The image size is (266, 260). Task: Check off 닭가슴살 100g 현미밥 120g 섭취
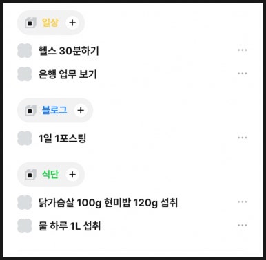click(x=25, y=202)
